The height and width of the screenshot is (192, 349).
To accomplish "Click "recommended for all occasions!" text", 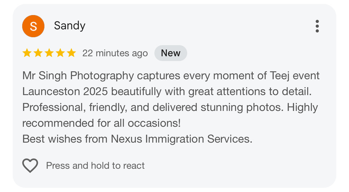I will pyautogui.click(x=102, y=123).
